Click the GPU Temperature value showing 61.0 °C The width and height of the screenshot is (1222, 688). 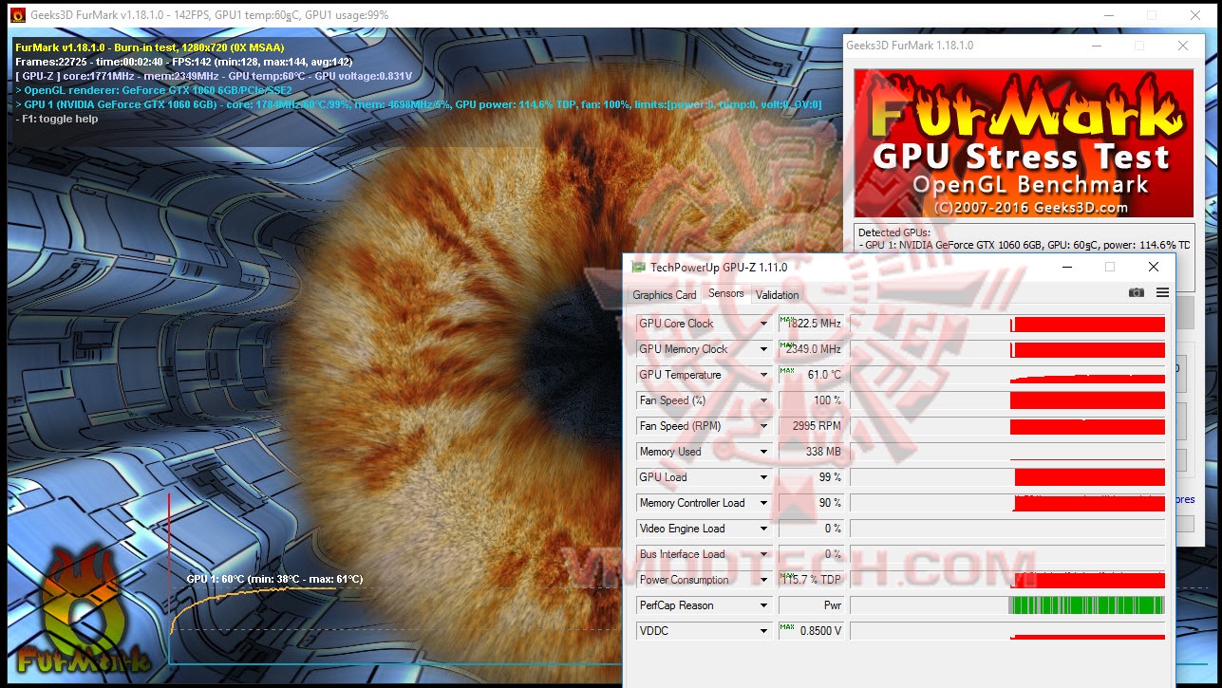point(812,375)
